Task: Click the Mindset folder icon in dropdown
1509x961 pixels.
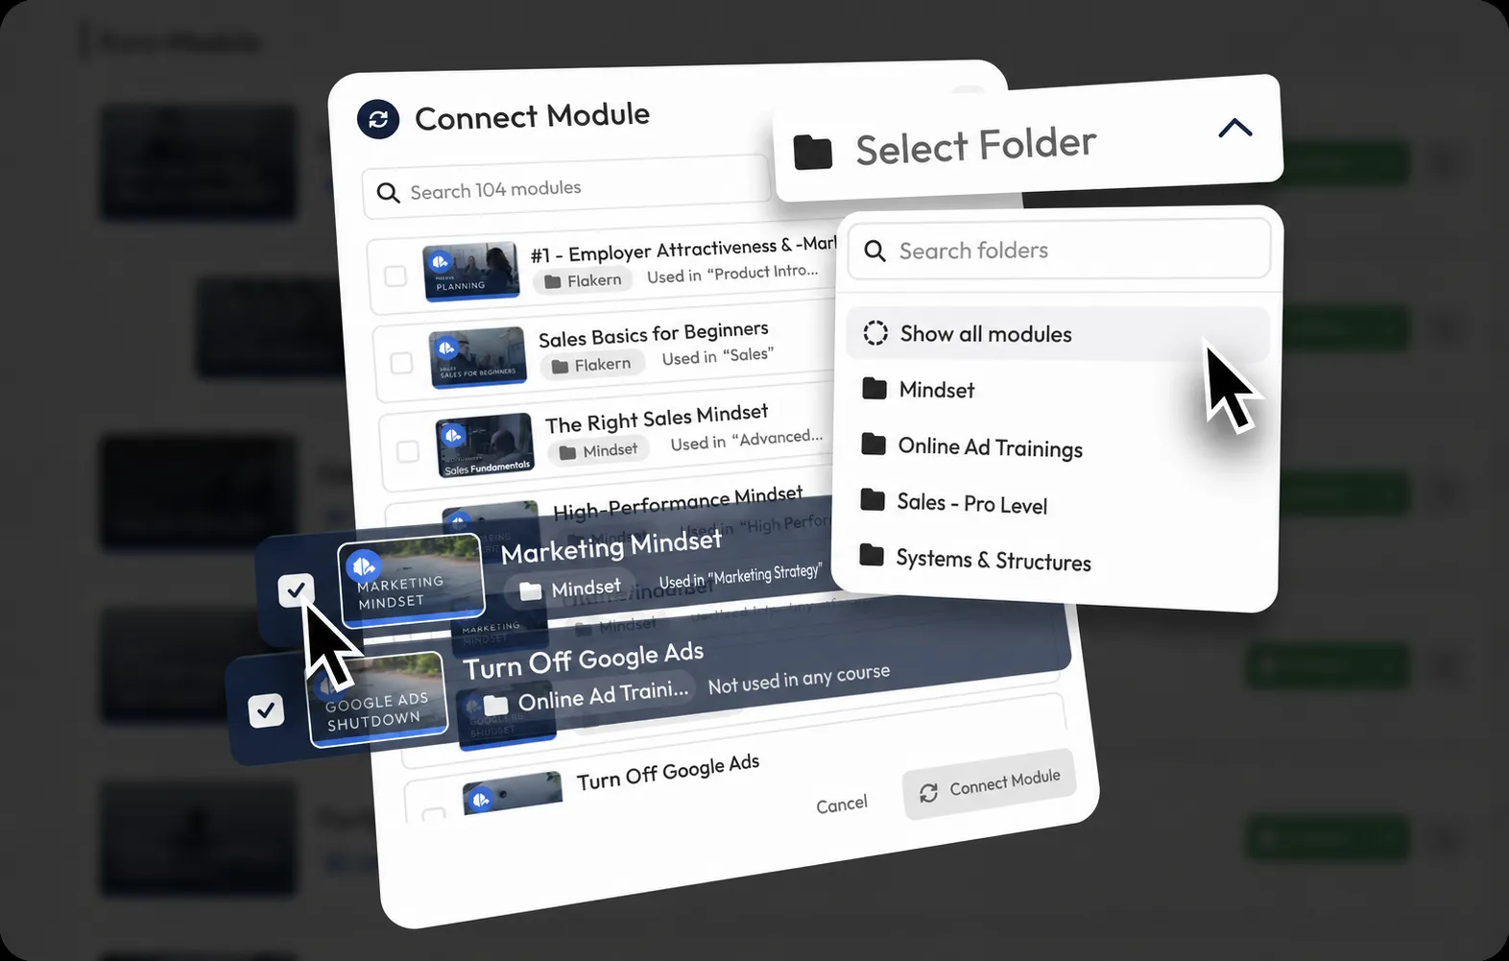Action: (874, 388)
